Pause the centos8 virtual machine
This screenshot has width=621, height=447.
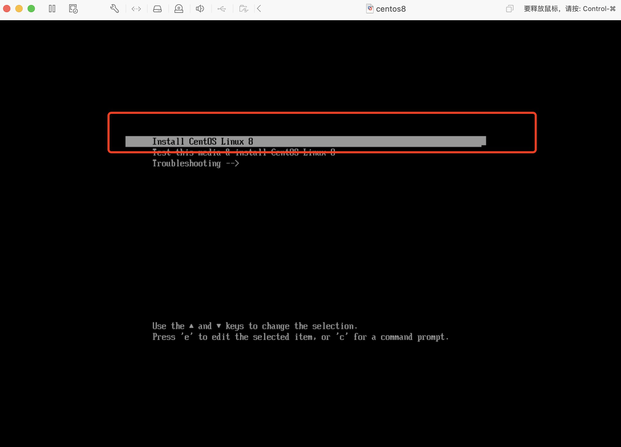pyautogui.click(x=52, y=9)
